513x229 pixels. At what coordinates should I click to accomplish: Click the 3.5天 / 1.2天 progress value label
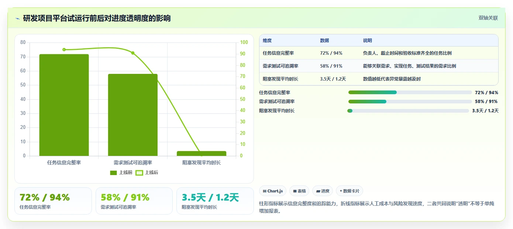(x=485, y=111)
